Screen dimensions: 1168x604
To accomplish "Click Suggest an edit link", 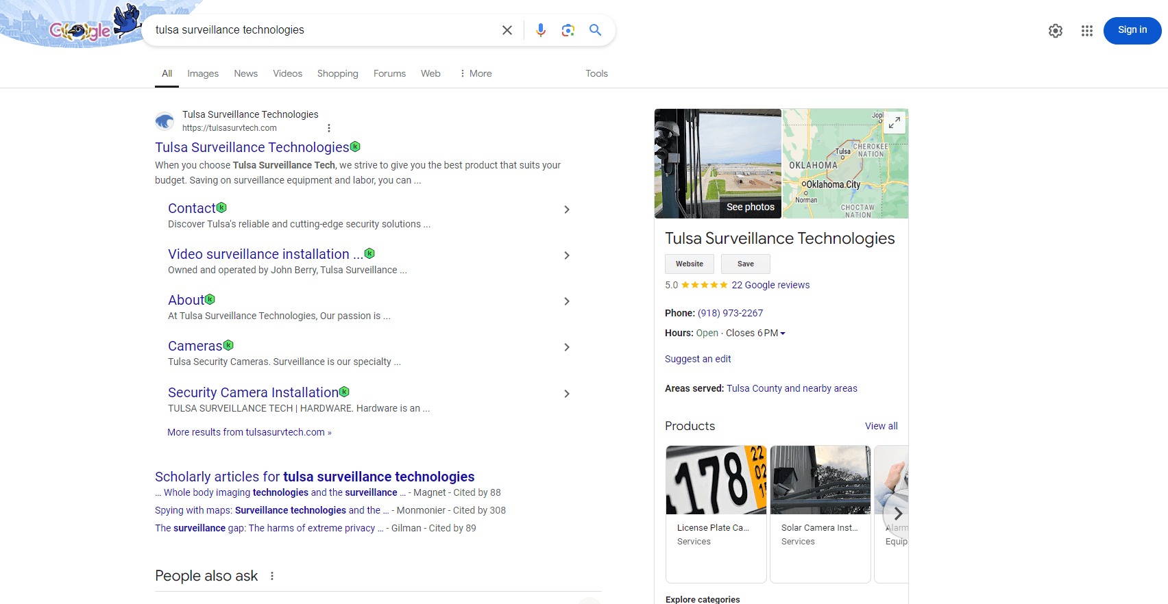I will [698, 359].
